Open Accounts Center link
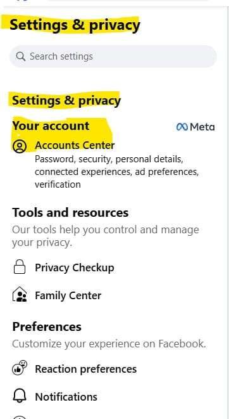Screen dimensions: 229x419 [75, 145]
